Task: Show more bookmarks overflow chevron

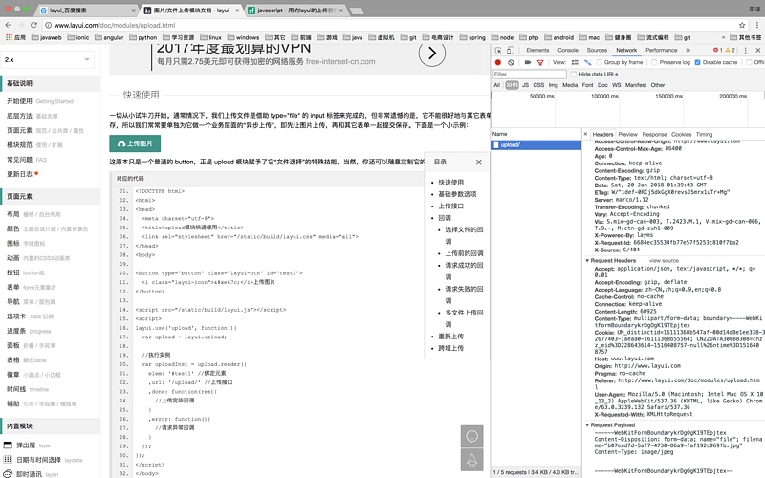Action: 723,37
